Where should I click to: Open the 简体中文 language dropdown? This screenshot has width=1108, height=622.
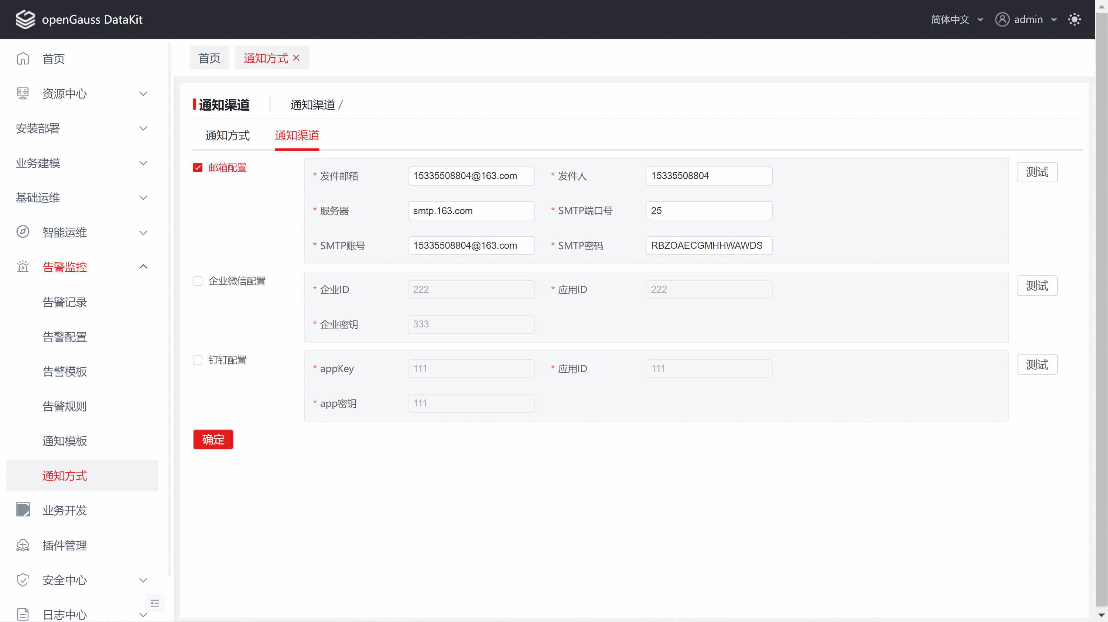[957, 19]
